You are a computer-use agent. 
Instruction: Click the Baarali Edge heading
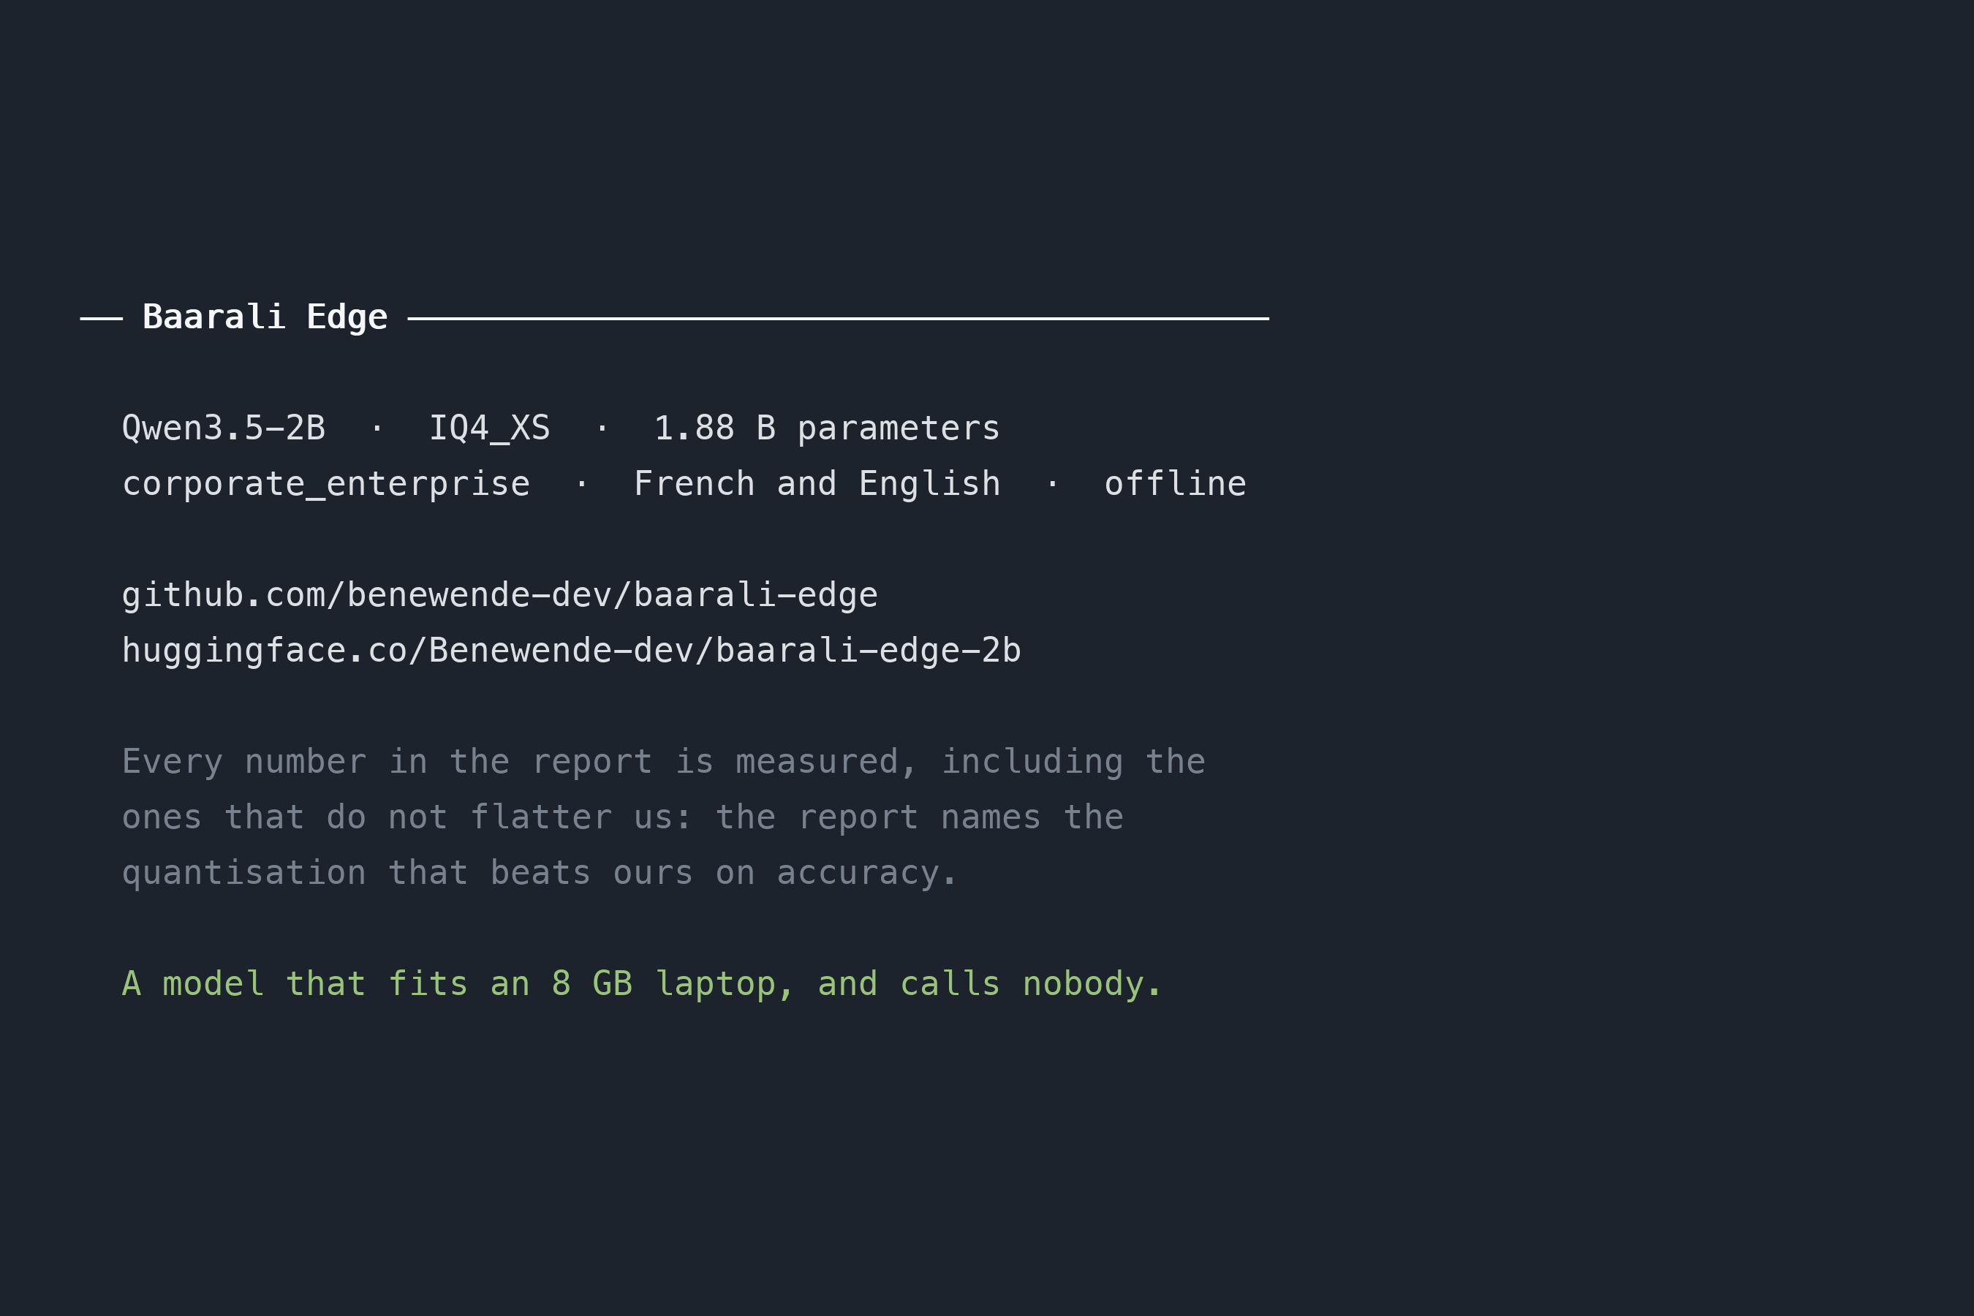(265, 318)
